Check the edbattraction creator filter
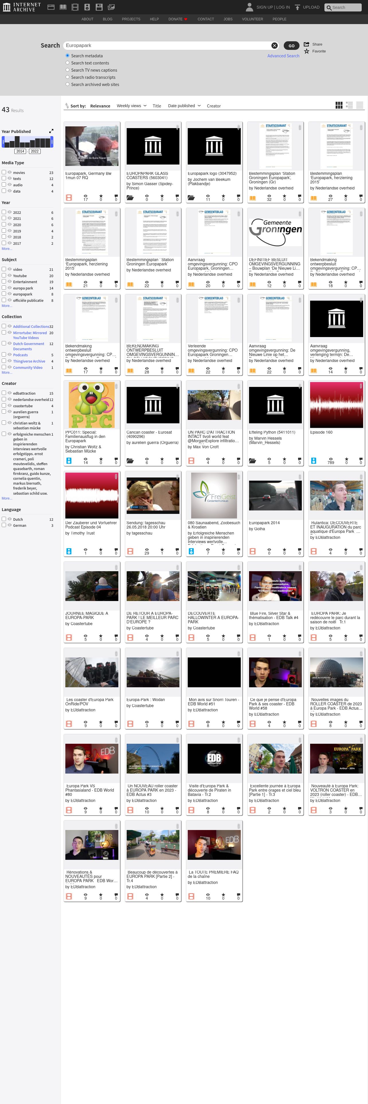368x1104 pixels. 4,393
